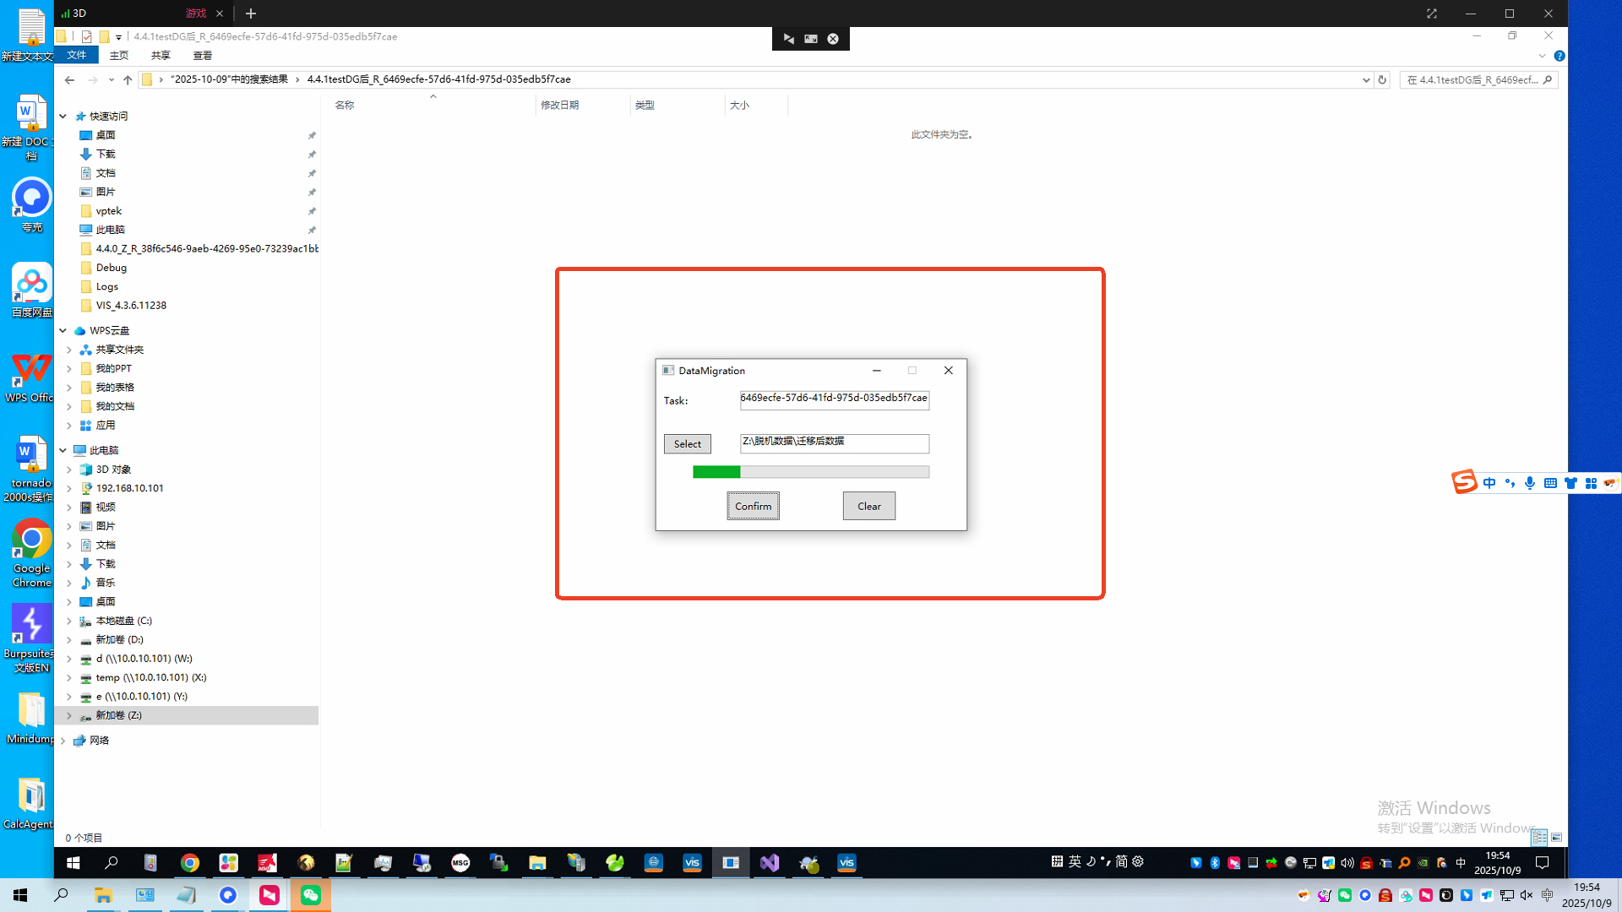Click the Confirm button in DataMigration
Screen dimensions: 1622x912
(753, 506)
